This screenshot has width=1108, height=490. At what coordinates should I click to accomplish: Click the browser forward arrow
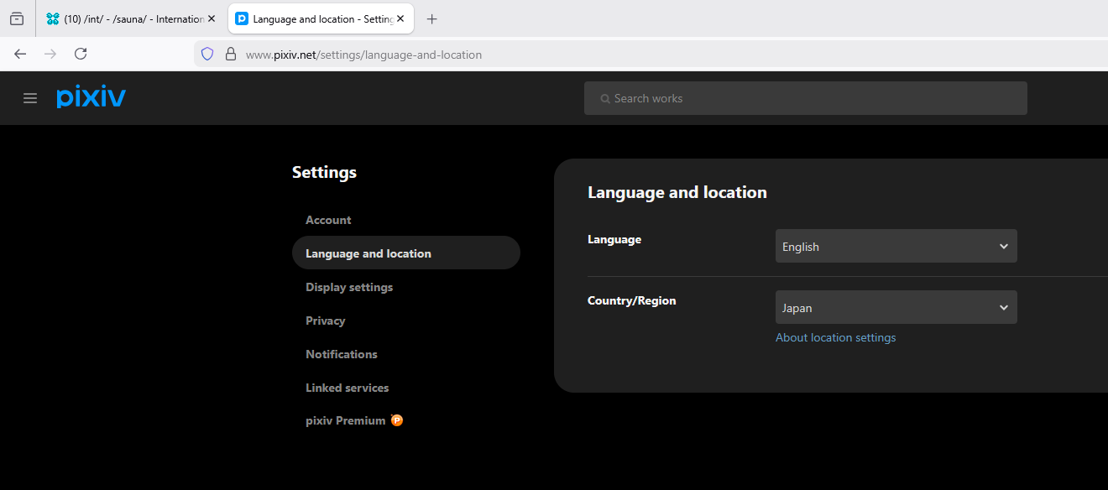(50, 54)
